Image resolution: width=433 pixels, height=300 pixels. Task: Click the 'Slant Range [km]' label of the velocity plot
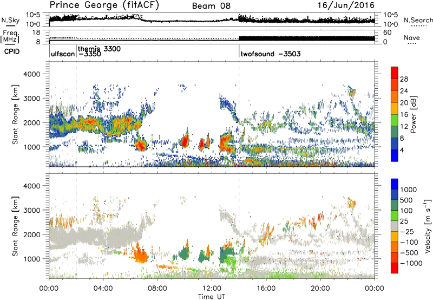click(15, 226)
